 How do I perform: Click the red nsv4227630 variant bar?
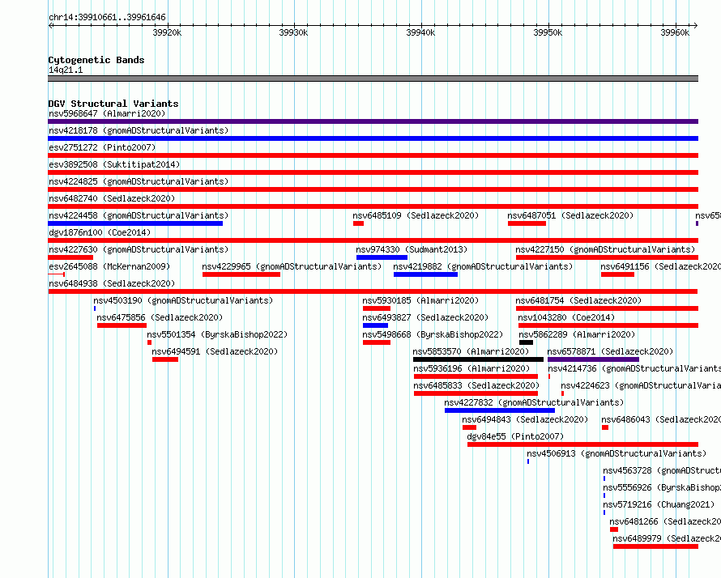click(70, 257)
